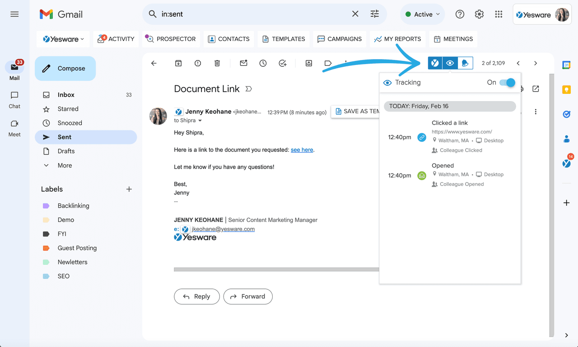Open Gmail support help icon
The width and height of the screenshot is (578, 347).
460,14
